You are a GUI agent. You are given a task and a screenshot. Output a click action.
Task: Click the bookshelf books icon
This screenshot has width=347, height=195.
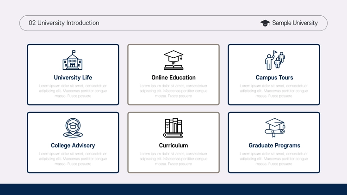click(x=173, y=128)
